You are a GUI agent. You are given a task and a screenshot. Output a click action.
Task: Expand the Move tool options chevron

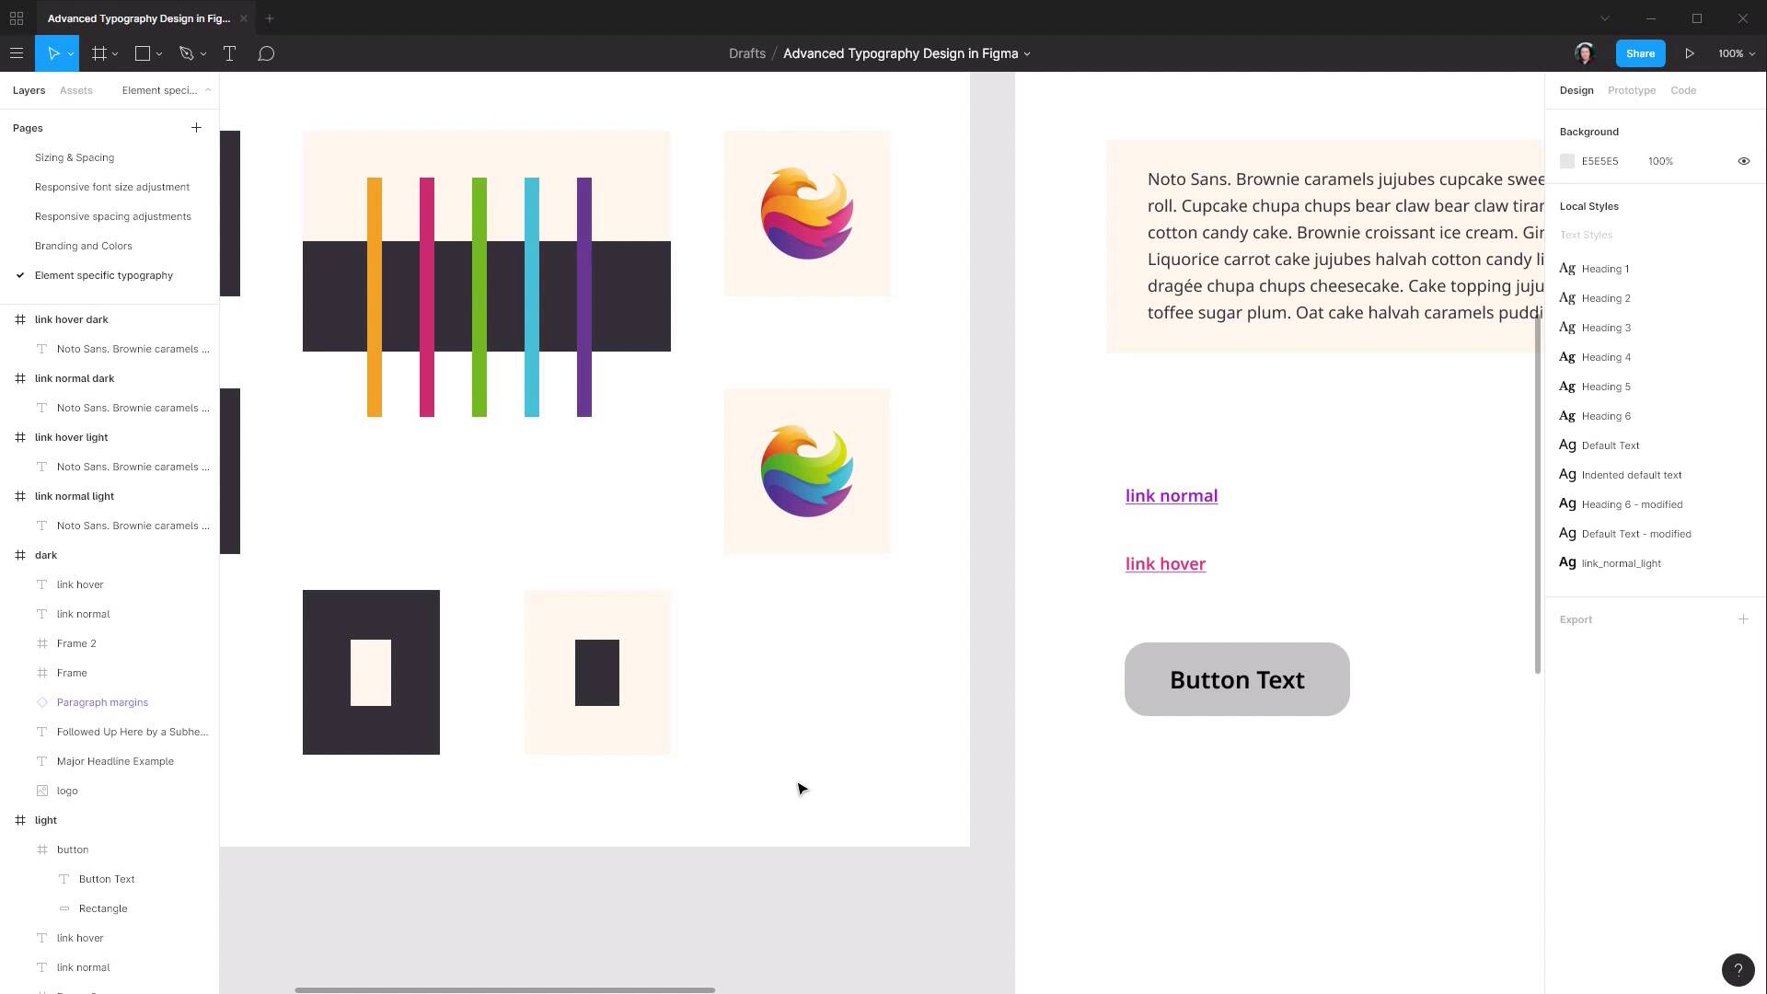click(x=69, y=53)
